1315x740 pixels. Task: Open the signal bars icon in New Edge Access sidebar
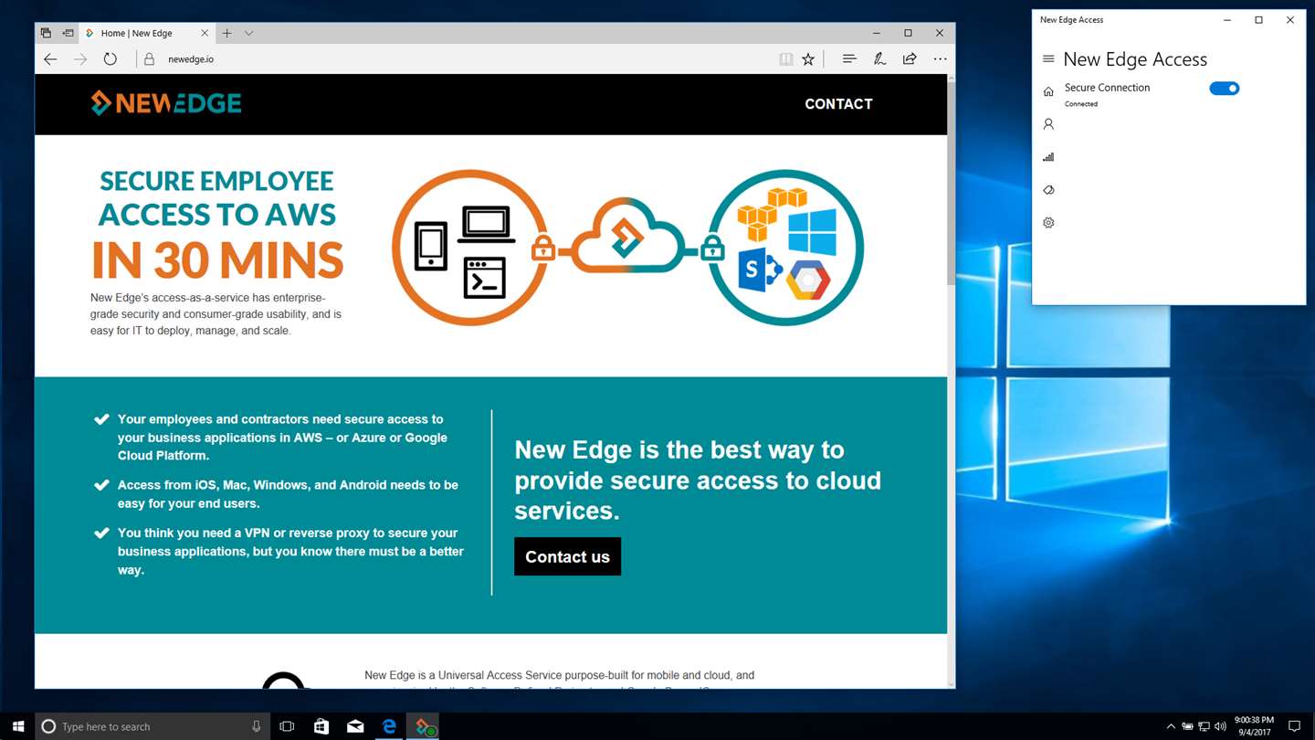coord(1048,157)
